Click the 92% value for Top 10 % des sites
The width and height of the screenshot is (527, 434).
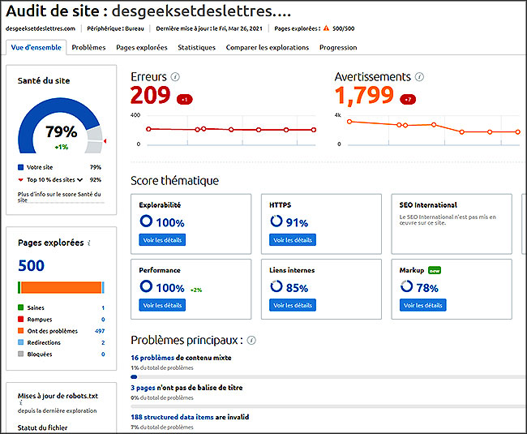pyautogui.click(x=96, y=180)
